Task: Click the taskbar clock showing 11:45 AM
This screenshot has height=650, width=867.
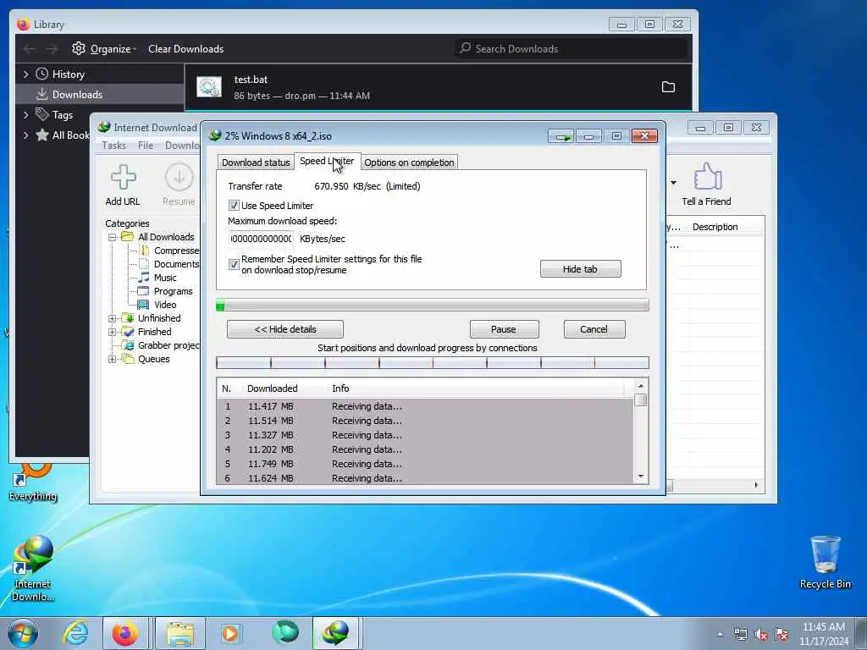Action: [823, 634]
